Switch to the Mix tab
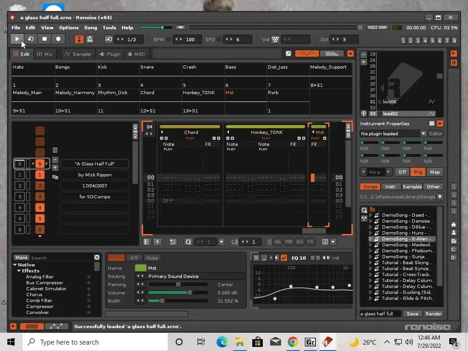Screen dimensions: 468x351 click(x=44, y=54)
